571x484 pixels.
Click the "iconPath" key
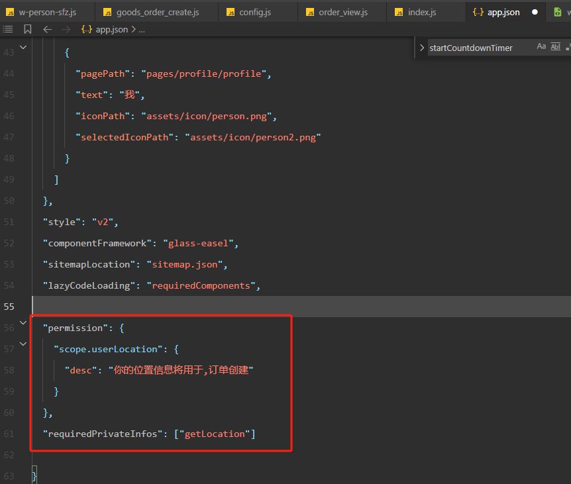click(103, 116)
